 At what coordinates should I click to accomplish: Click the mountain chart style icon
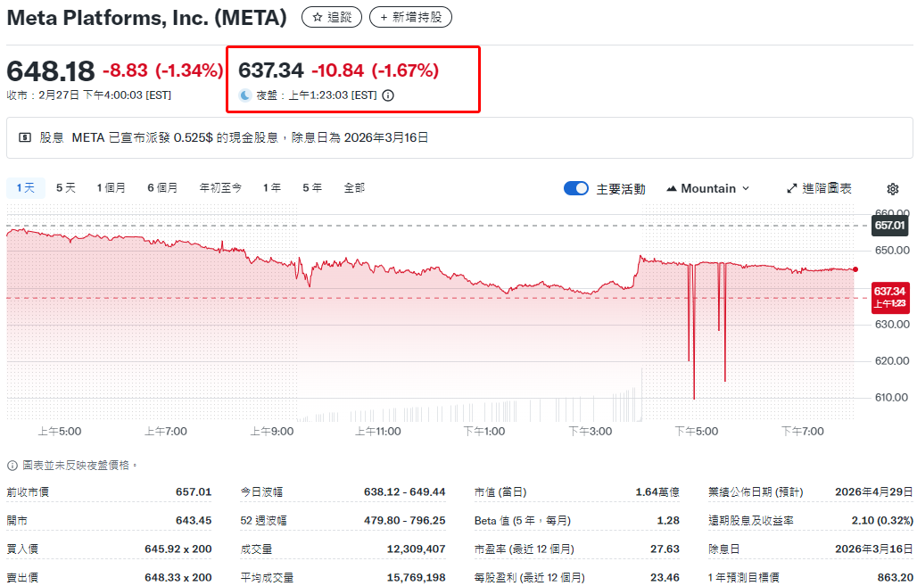click(671, 188)
